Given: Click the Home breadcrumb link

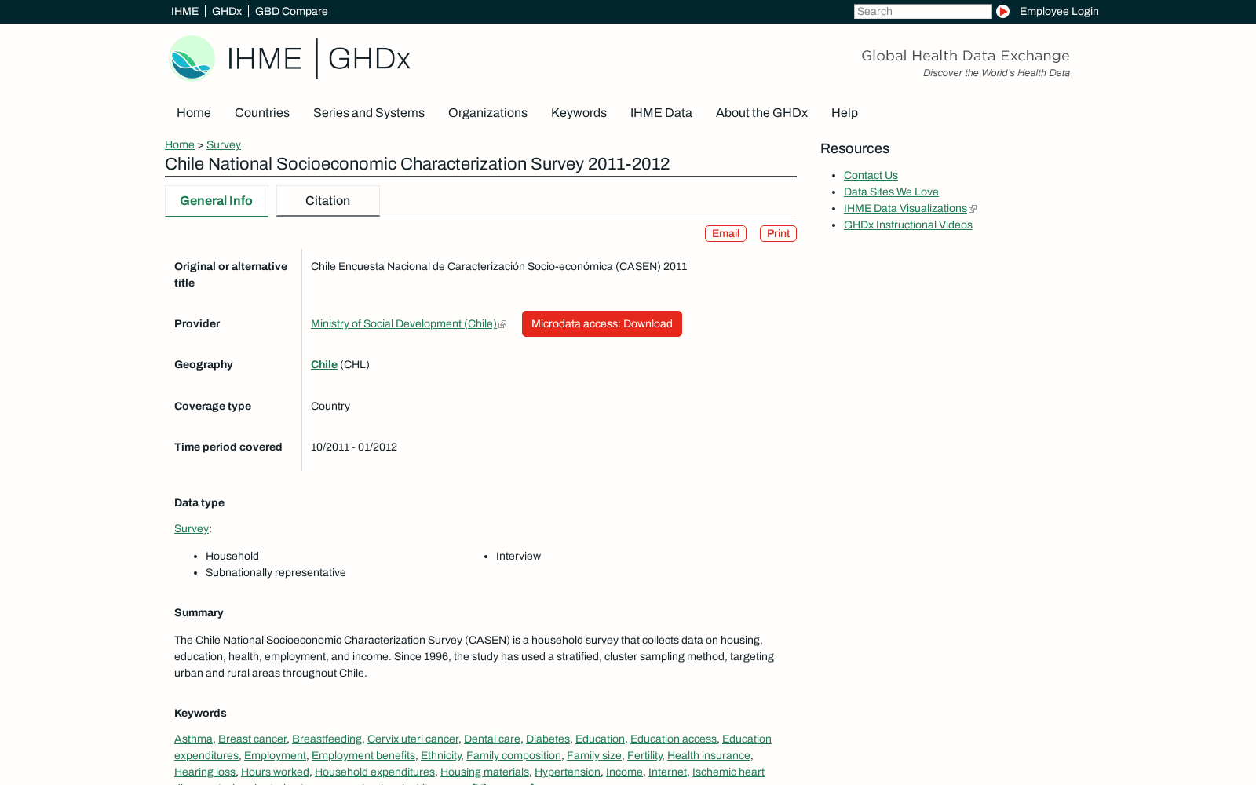Looking at the screenshot, I should coord(180,144).
